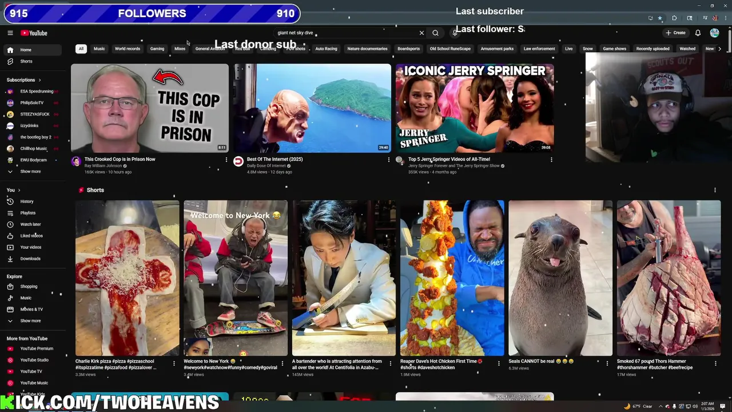Play Iconic Jerry Springer video thumbnail
Image resolution: width=732 pixels, height=412 pixels.
click(475, 108)
